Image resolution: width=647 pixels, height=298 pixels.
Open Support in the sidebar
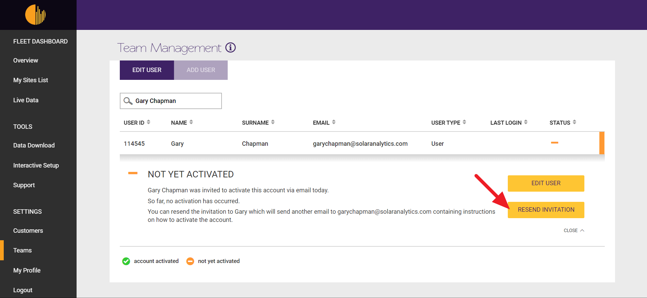tap(24, 185)
